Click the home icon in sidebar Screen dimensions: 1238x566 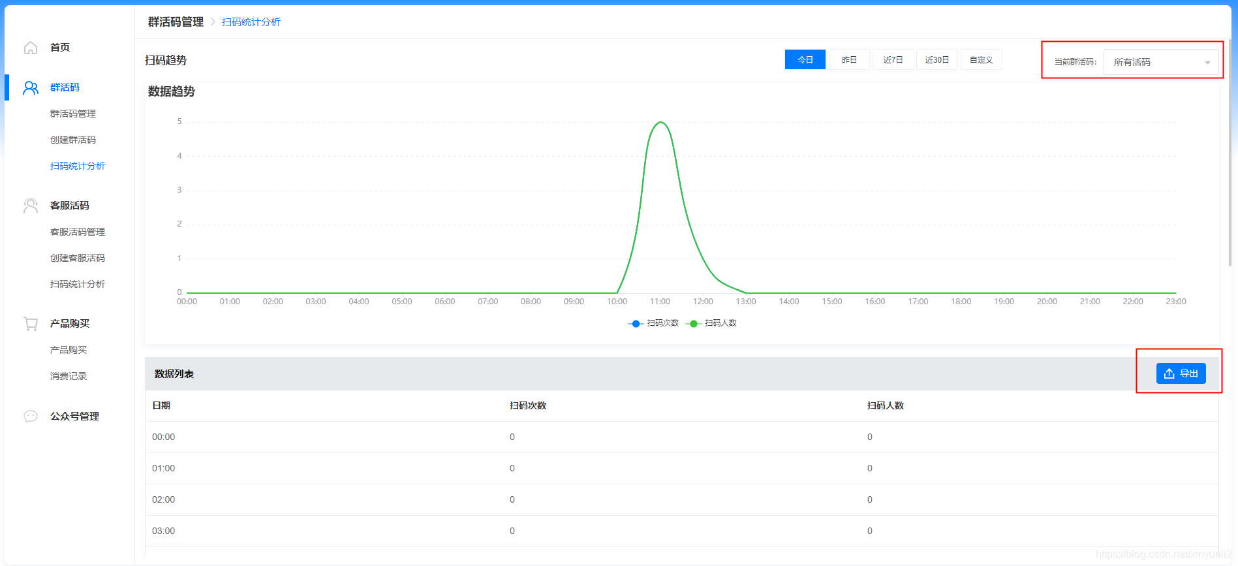coord(31,48)
